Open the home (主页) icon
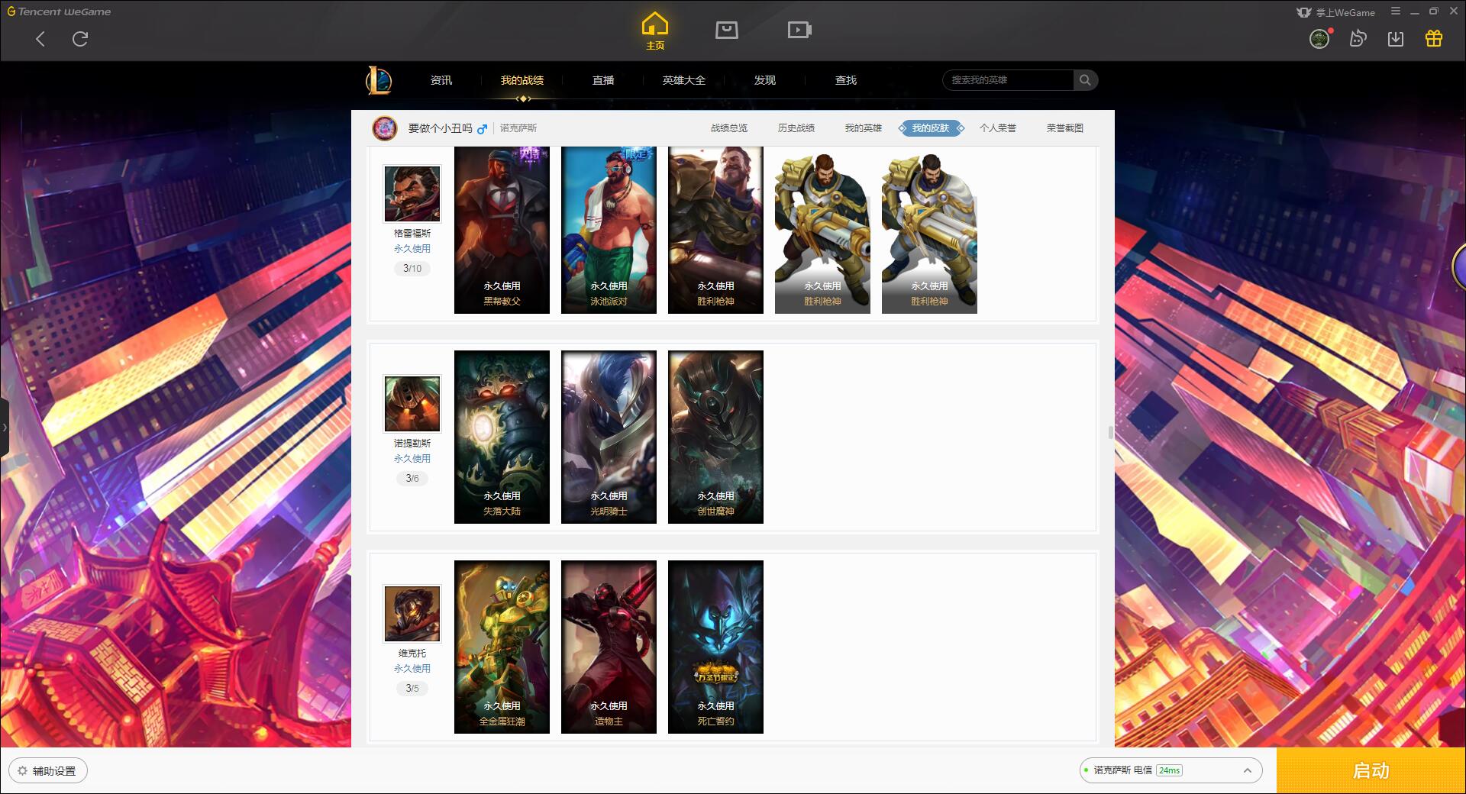 coord(654,31)
